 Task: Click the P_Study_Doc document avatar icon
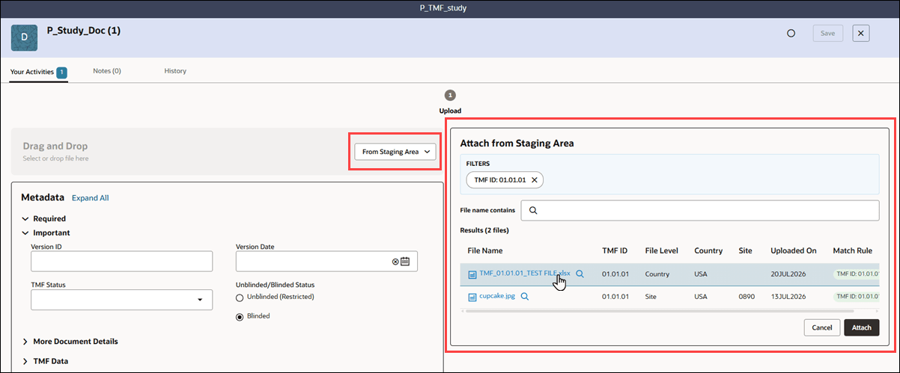[25, 37]
